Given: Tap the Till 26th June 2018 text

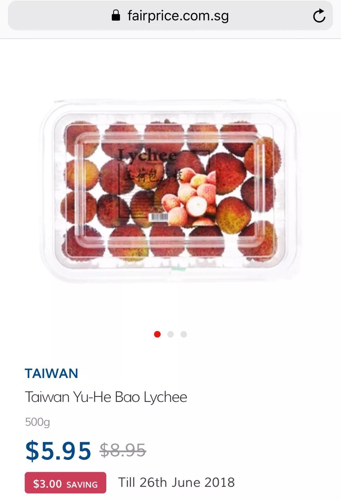Looking at the screenshot, I should click(176, 482).
